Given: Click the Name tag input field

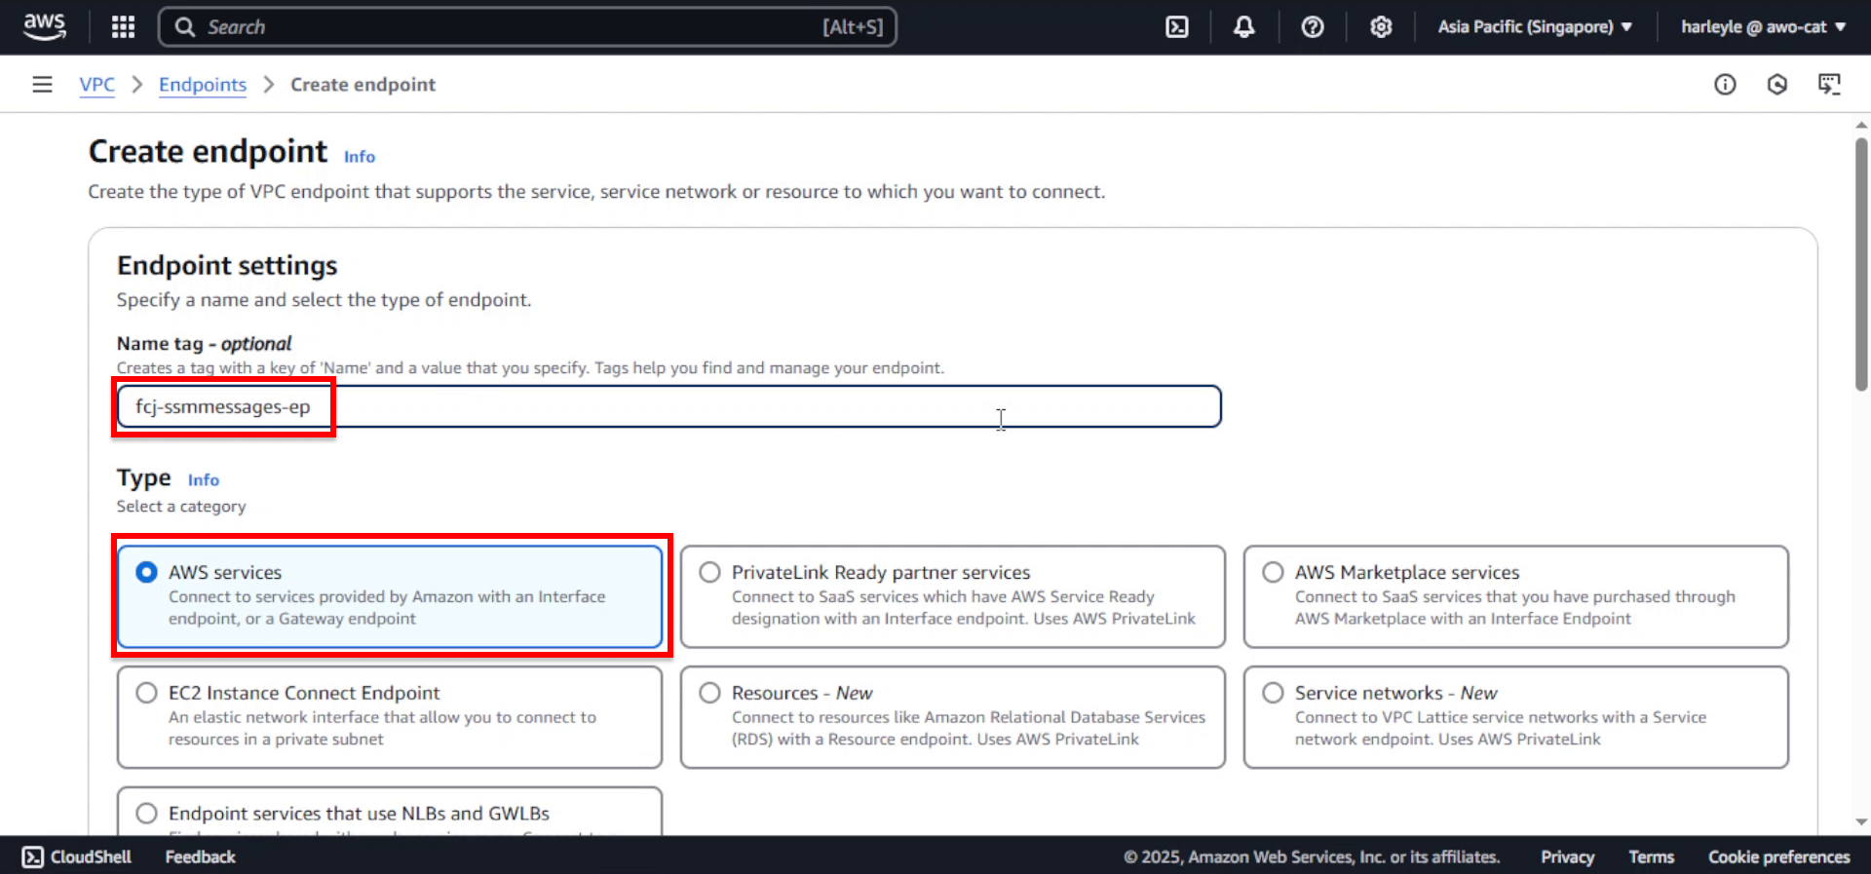Looking at the screenshot, I should (x=668, y=406).
